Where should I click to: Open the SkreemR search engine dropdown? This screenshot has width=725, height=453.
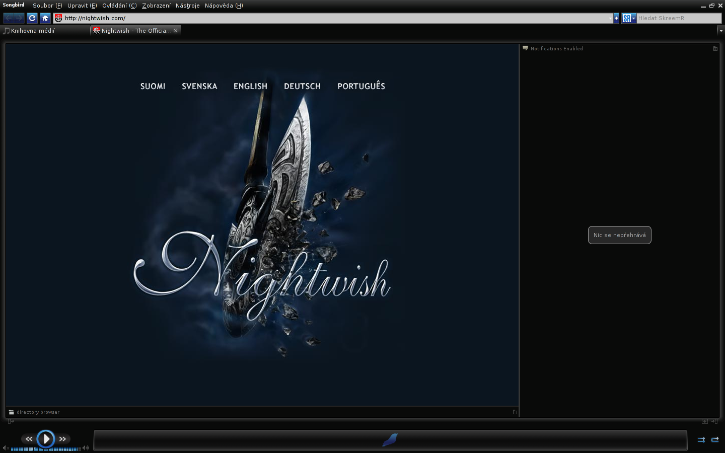[629, 18]
